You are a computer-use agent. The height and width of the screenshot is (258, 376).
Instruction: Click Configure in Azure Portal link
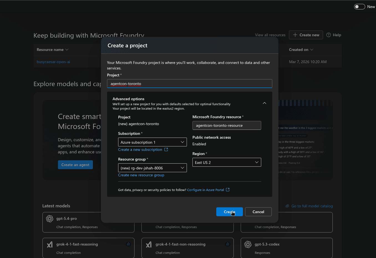tap(205, 190)
